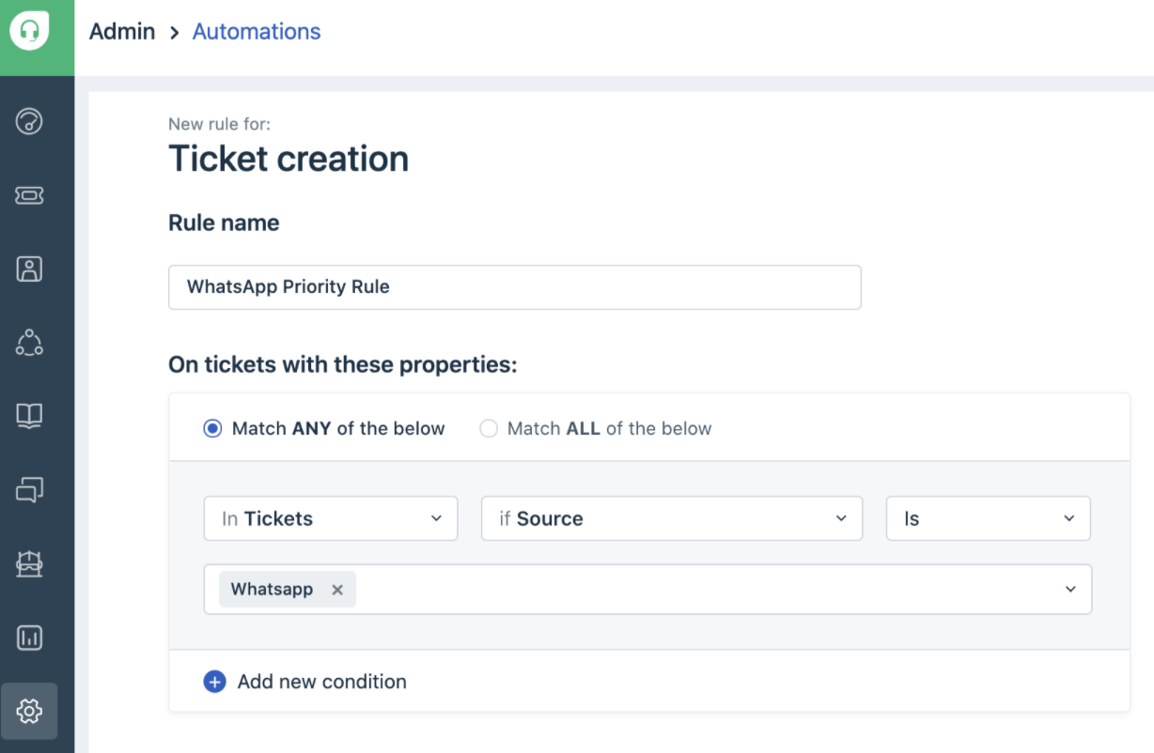Open the Dashboard gauge icon in sidebar
This screenshot has width=1154, height=753.
tap(29, 121)
